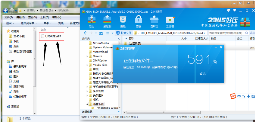Open 家庭组 in Explorer sidebar
The width and height of the screenshot is (256, 122).
pos(13,107)
